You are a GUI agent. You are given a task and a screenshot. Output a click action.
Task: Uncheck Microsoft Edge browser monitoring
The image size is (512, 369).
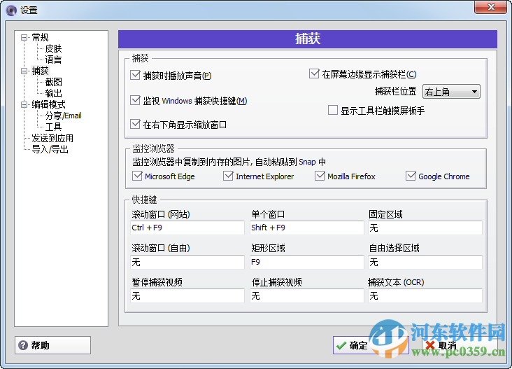point(137,176)
